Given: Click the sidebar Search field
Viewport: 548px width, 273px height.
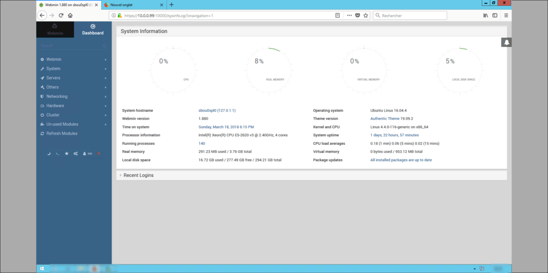Looking at the screenshot, I should coord(70,46).
